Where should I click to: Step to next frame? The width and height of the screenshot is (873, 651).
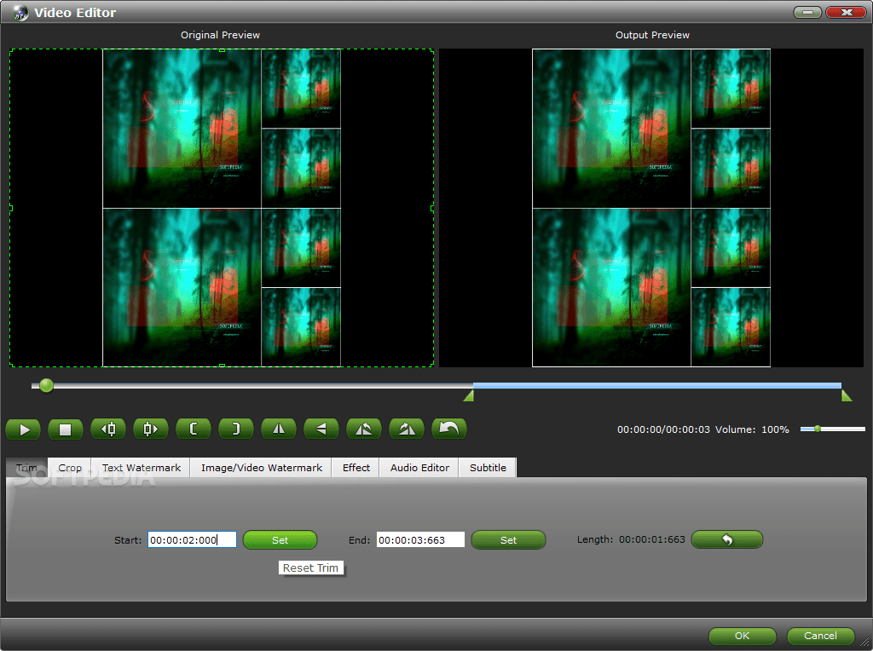(151, 429)
